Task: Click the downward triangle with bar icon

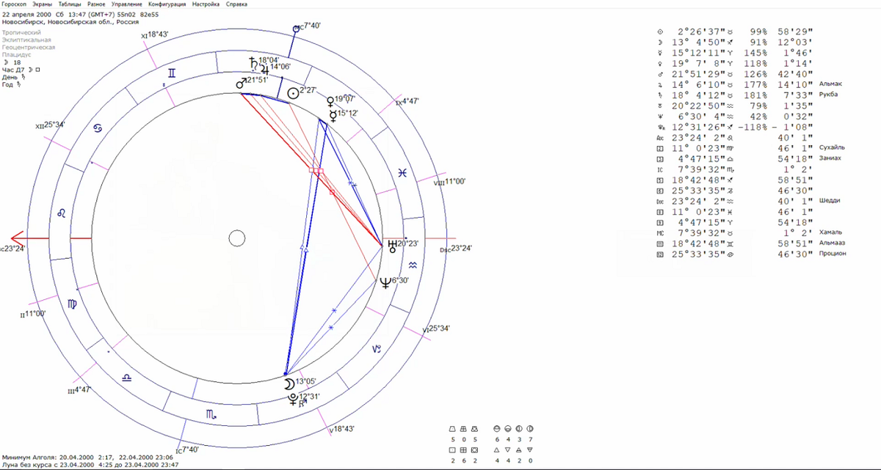Action: 529,449
